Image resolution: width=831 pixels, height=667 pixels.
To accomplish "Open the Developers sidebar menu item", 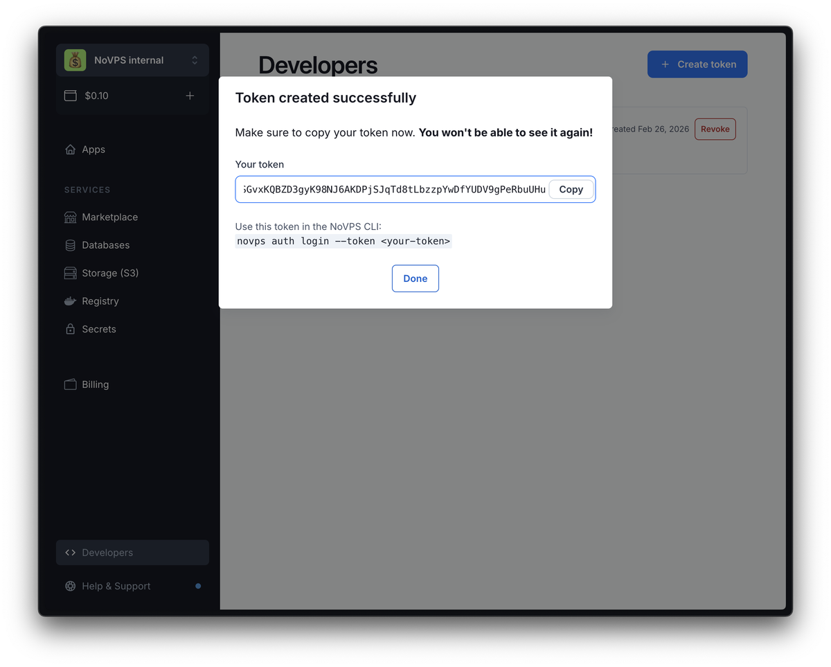I will tap(107, 553).
